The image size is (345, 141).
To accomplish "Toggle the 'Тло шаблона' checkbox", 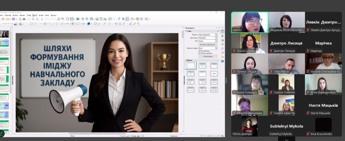I will (199, 51).
